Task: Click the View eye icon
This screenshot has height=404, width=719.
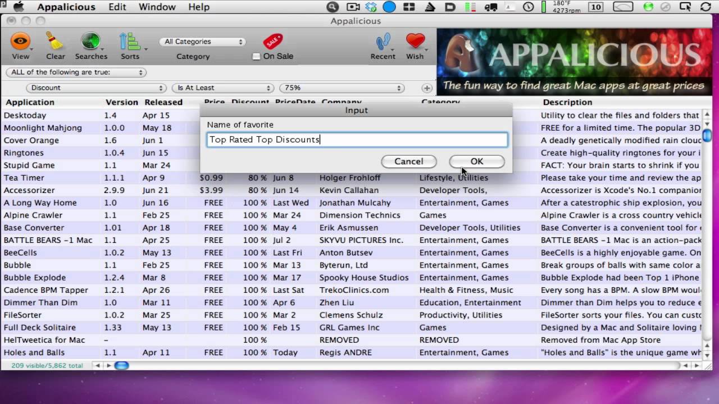Action: click(x=20, y=42)
